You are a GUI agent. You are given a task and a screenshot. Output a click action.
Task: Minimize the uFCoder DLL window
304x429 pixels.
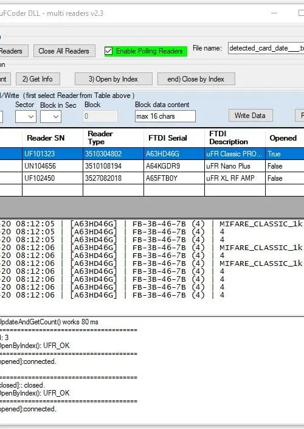pos(274,13)
